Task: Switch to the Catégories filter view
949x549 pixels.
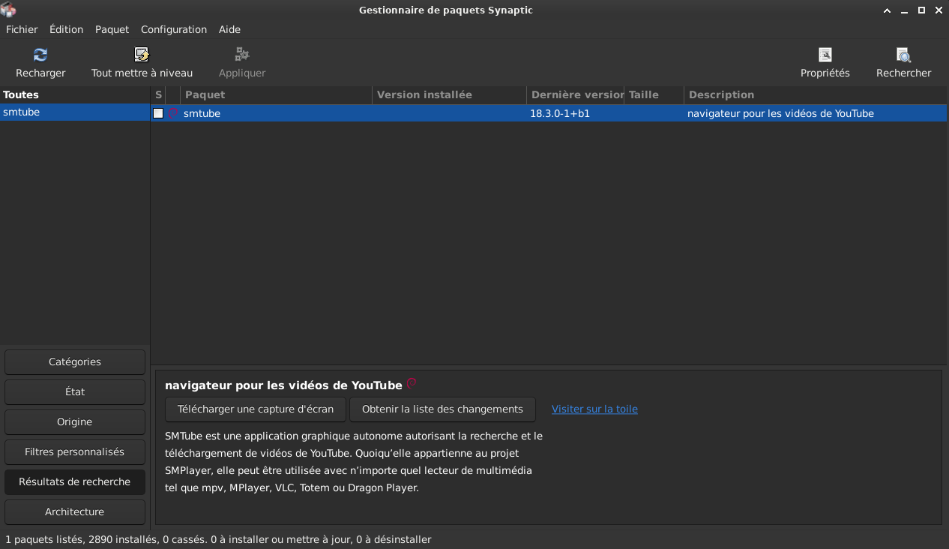Action: coord(74,361)
